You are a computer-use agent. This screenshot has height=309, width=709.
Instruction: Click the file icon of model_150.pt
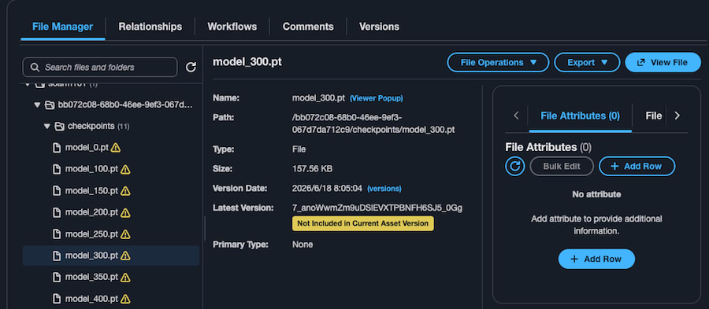[57, 191]
